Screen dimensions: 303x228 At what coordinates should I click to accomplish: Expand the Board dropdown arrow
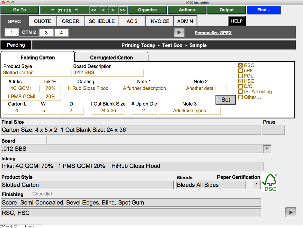pos(267,149)
